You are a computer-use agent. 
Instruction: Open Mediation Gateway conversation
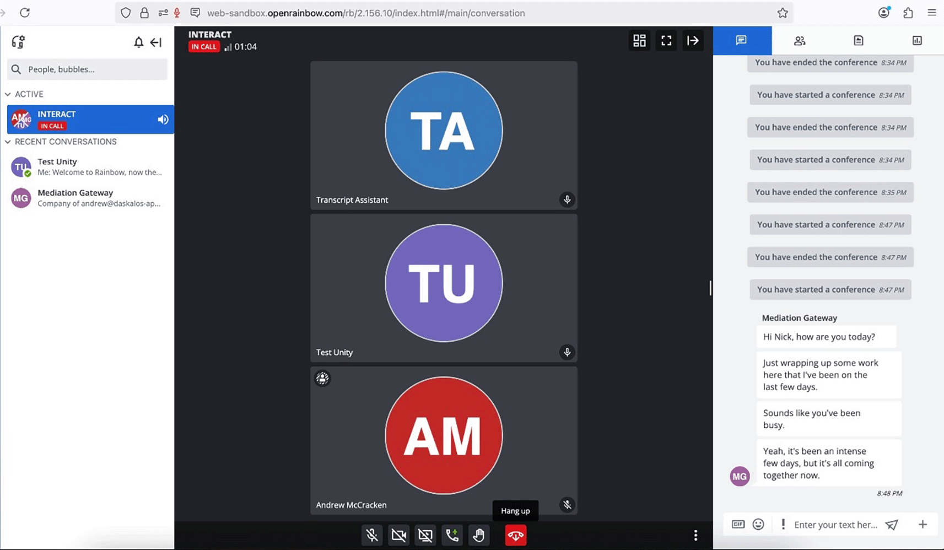(x=88, y=198)
